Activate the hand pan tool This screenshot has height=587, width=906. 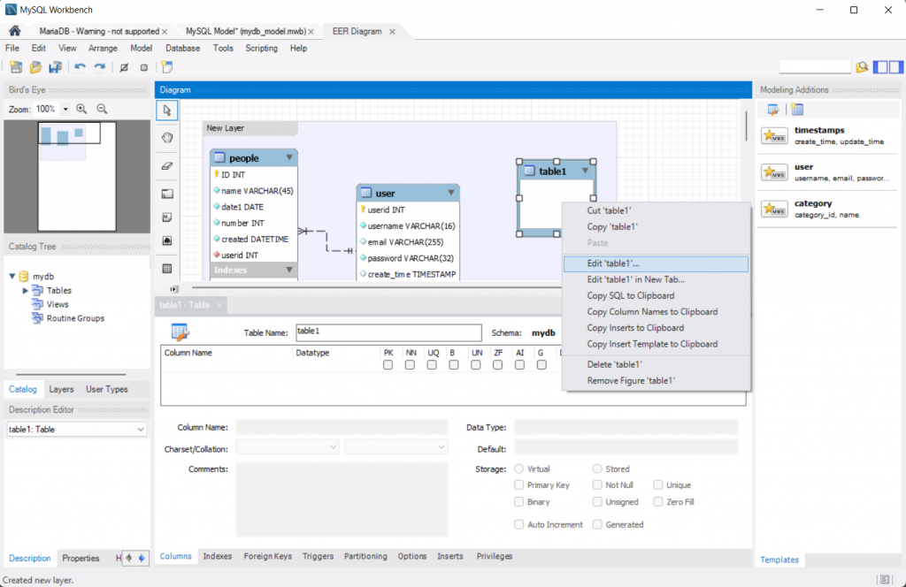click(x=167, y=138)
